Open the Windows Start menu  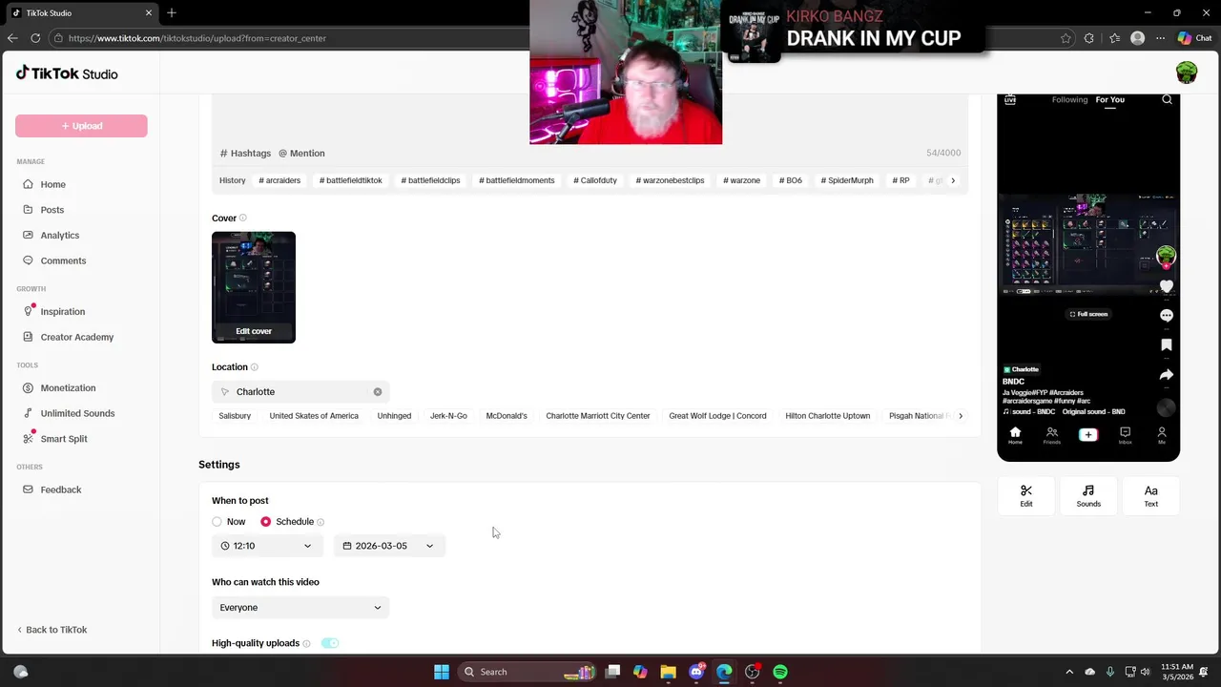pyautogui.click(x=442, y=672)
